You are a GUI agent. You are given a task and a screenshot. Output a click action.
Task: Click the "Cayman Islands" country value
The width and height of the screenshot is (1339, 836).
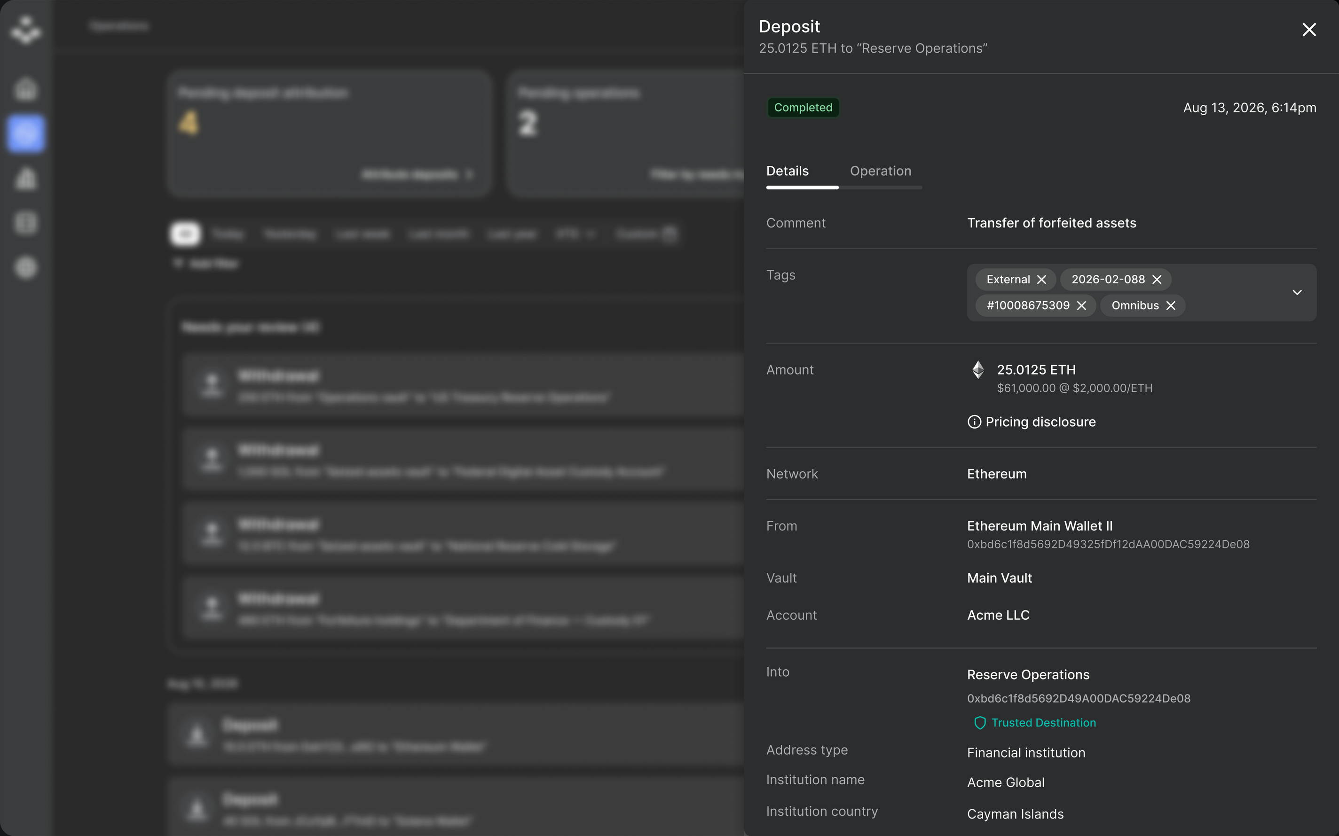pyautogui.click(x=1015, y=814)
